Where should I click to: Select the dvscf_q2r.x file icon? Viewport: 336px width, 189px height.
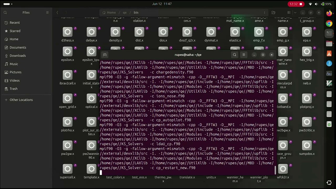(x=187, y=32)
